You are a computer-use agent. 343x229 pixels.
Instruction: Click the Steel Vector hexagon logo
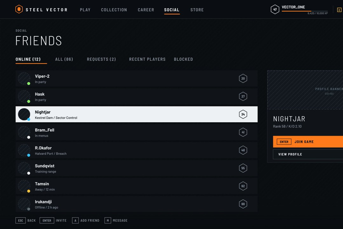pyautogui.click(x=19, y=9)
